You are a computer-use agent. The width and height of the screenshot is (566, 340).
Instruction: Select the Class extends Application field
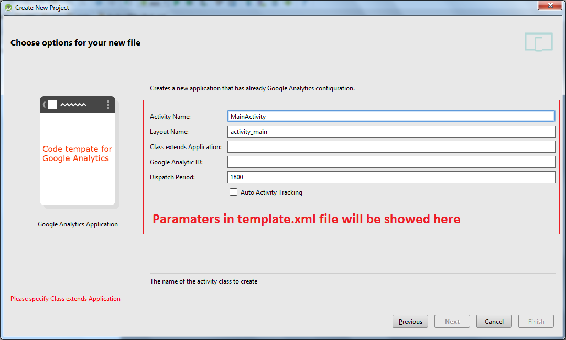[391, 146]
